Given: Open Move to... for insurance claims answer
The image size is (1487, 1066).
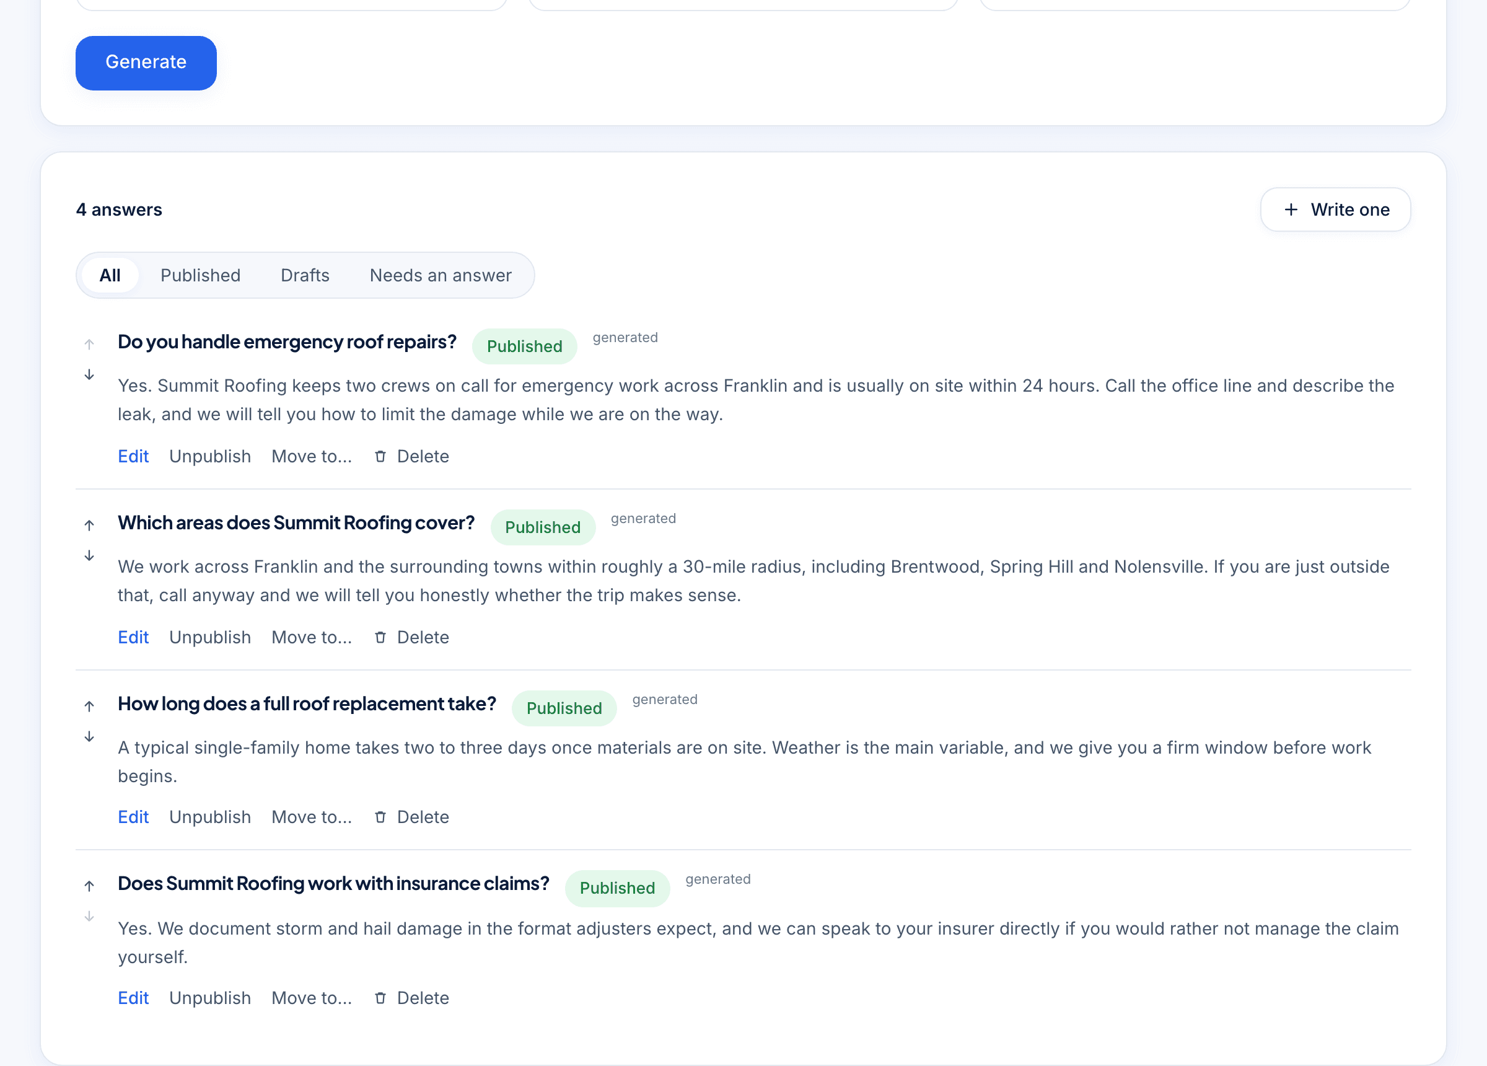Looking at the screenshot, I should [x=312, y=998].
